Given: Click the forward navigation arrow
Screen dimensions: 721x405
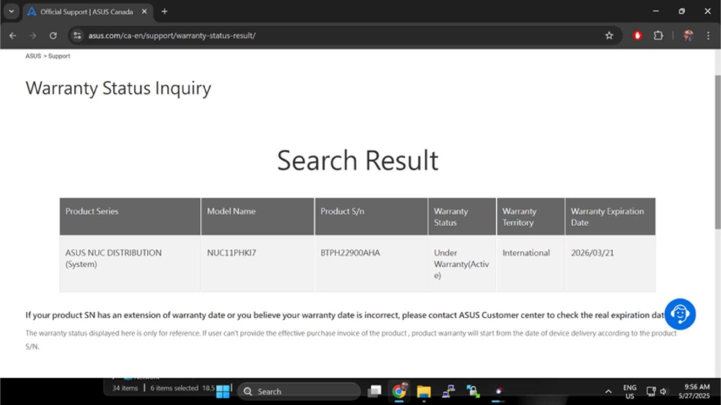Looking at the screenshot, I should click(33, 35).
